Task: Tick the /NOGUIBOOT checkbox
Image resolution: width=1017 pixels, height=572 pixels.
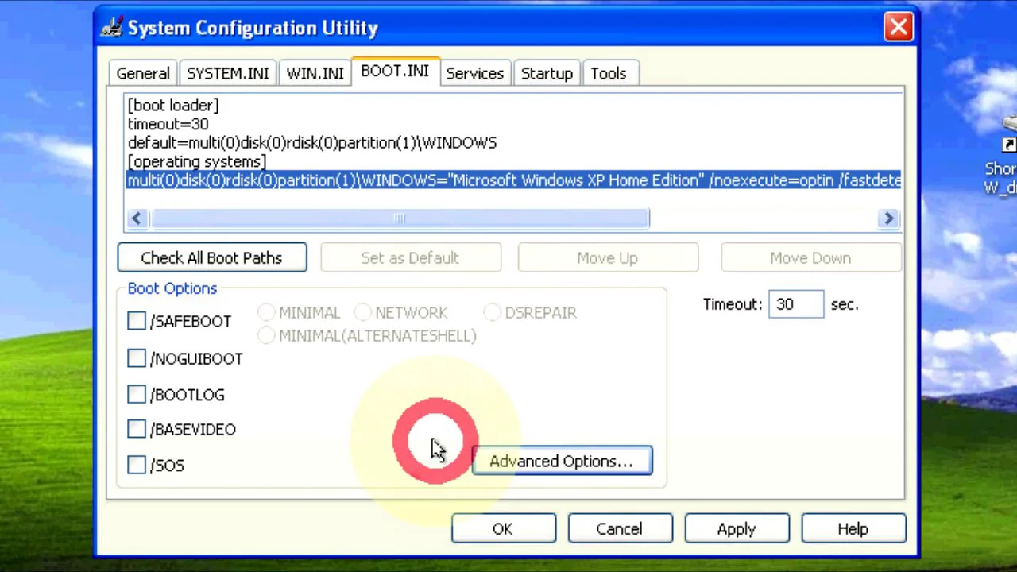Action: pyautogui.click(x=137, y=358)
